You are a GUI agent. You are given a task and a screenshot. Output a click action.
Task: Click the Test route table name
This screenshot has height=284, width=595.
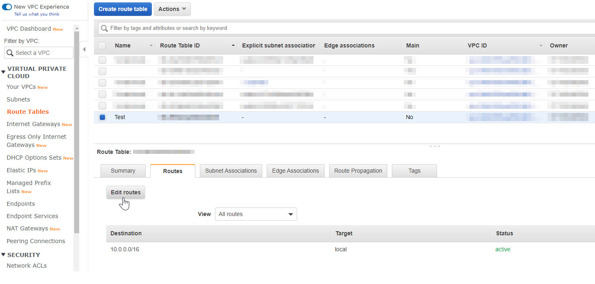click(120, 117)
